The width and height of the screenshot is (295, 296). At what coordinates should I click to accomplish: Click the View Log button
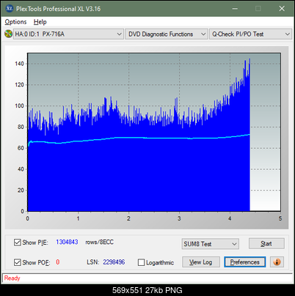201,262
